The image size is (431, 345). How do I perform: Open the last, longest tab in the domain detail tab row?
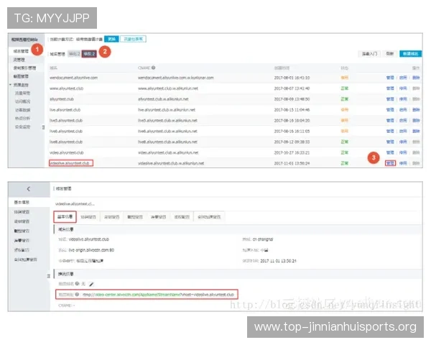coord(209,217)
